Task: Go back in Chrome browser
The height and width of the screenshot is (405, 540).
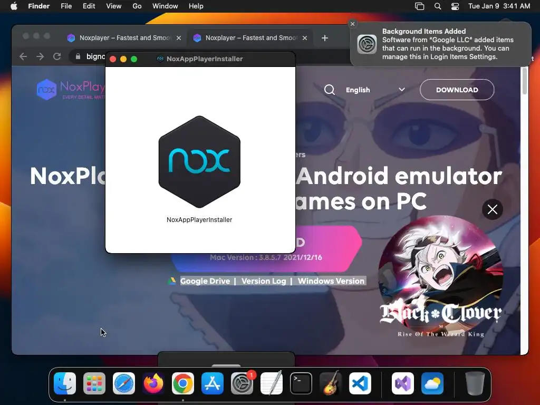Action: 23,56
